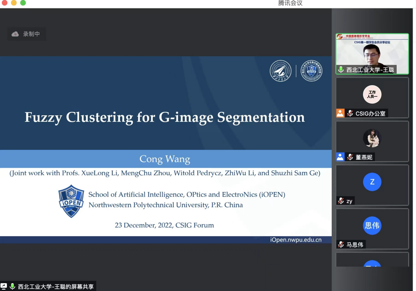Image resolution: width=416 pixels, height=291 pixels.
Task: Maximize the window using the green button
Action: (x=23, y=3)
